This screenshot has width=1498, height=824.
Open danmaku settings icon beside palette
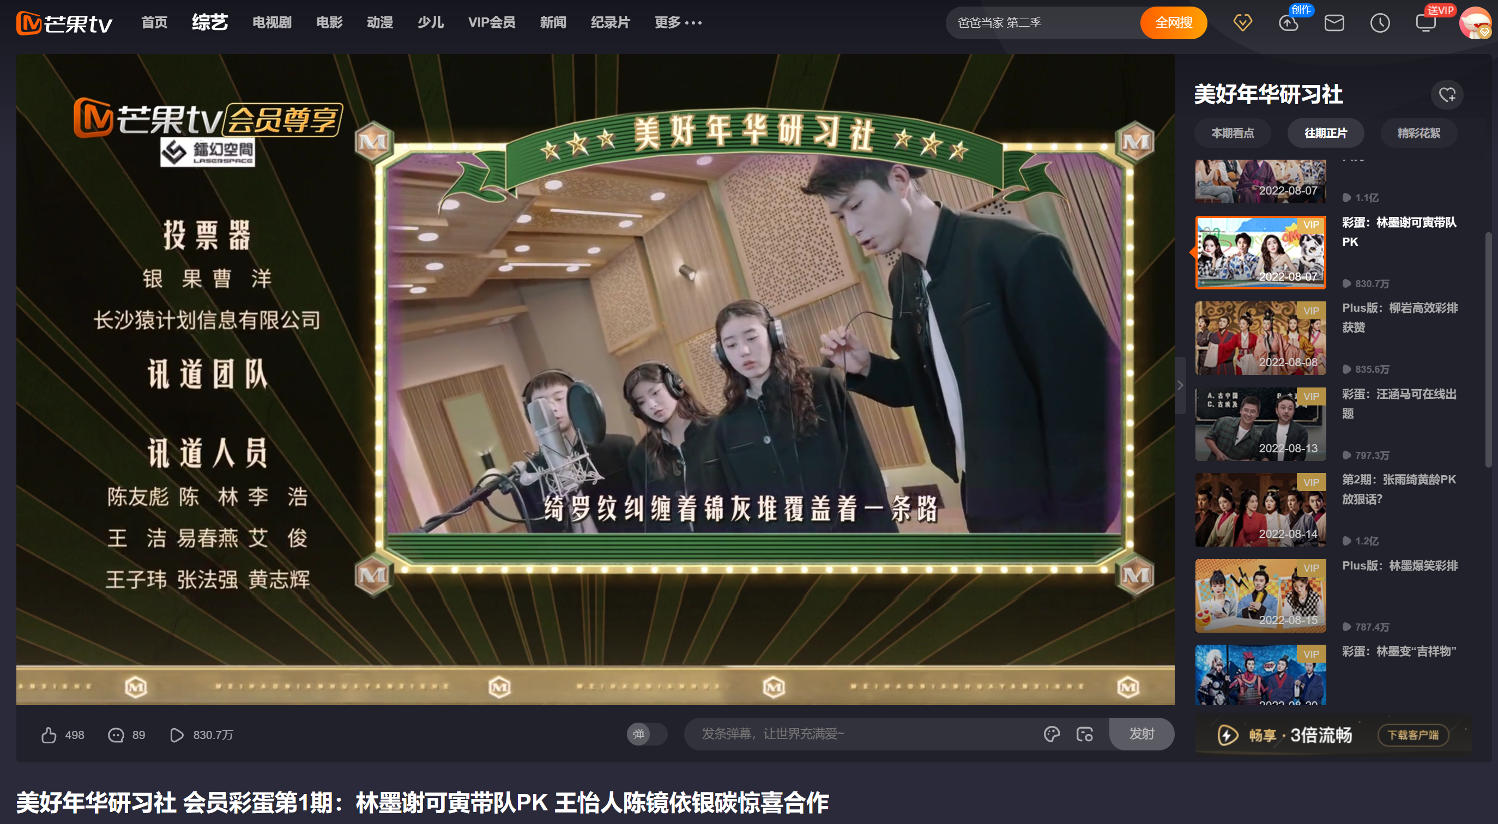pyautogui.click(x=1085, y=735)
